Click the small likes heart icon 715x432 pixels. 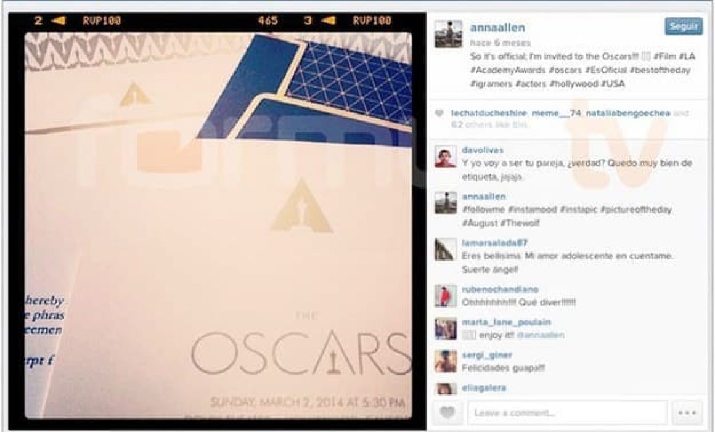pos(439,113)
